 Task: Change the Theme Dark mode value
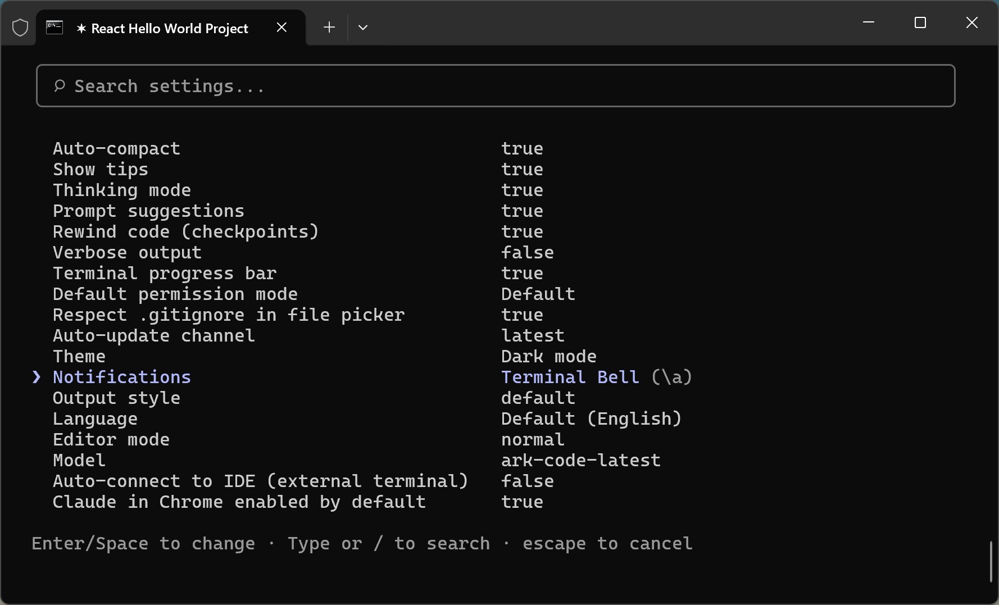(x=548, y=357)
